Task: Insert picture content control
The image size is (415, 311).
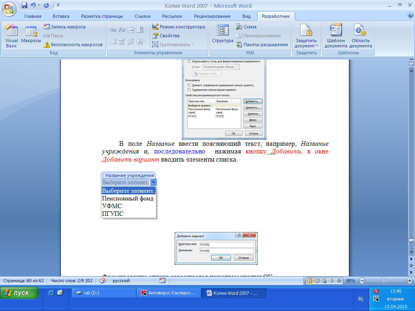Action: tap(131, 30)
